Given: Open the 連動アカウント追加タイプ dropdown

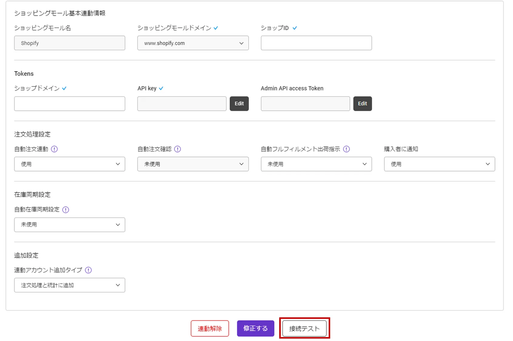Looking at the screenshot, I should [70, 285].
